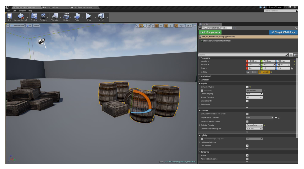Set Mobility to Movable
This screenshot has height=169, width=304.
pos(264,72)
